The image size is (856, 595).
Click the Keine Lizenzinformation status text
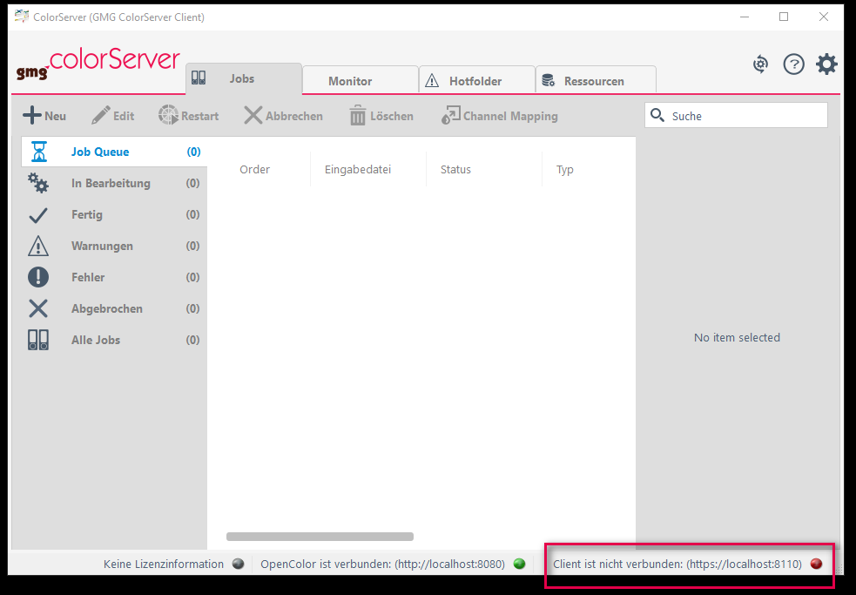point(164,564)
